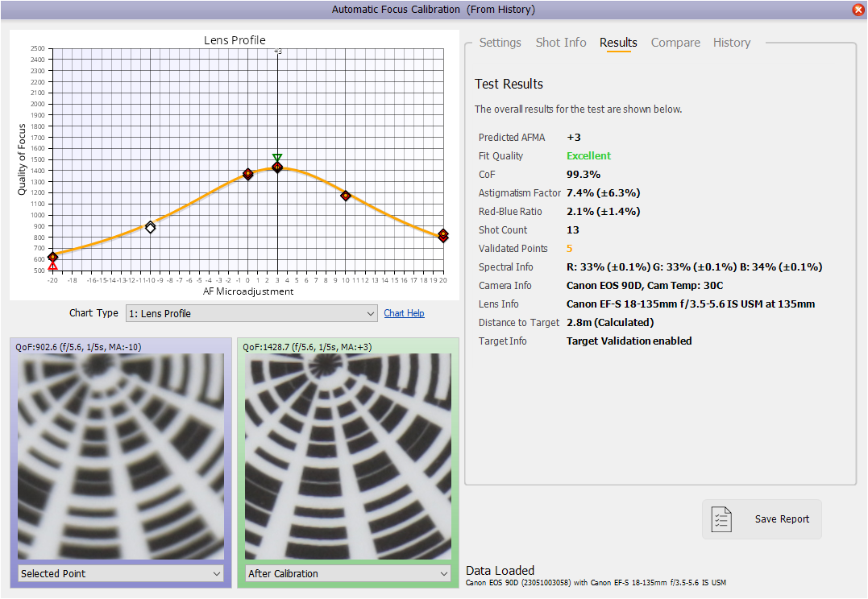Select the red diamond data point at +10
This screenshot has height=599, width=868.
pos(346,196)
